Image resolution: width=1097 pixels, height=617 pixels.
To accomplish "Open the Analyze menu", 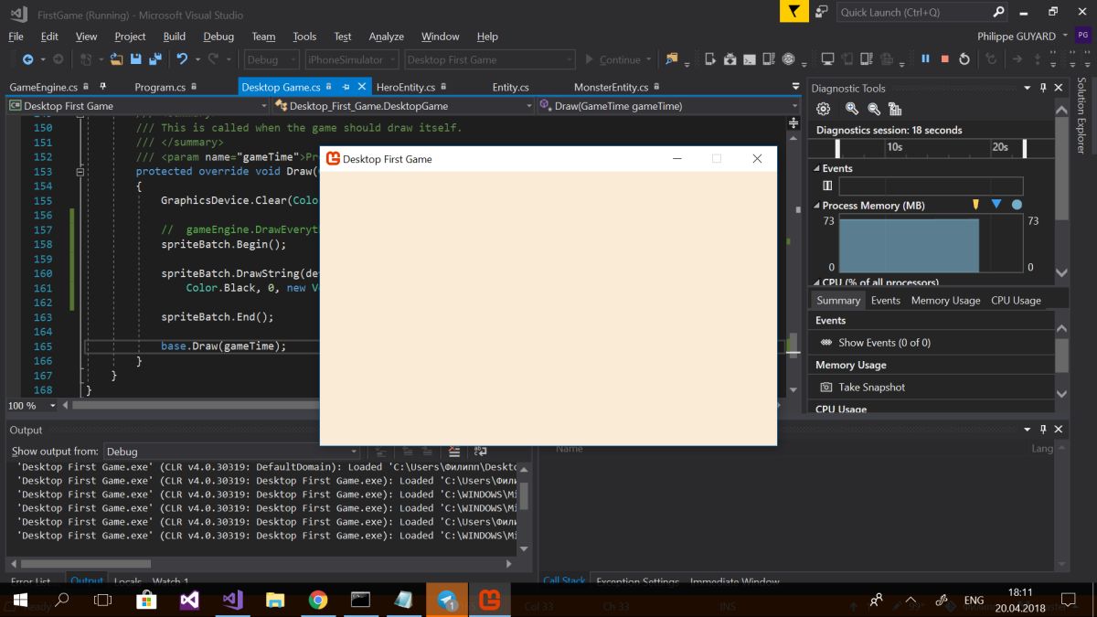I will 386,37.
